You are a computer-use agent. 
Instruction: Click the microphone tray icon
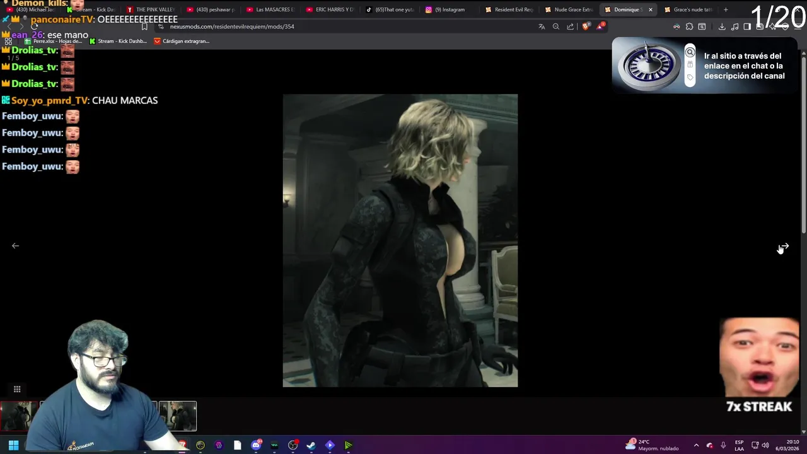click(723, 445)
